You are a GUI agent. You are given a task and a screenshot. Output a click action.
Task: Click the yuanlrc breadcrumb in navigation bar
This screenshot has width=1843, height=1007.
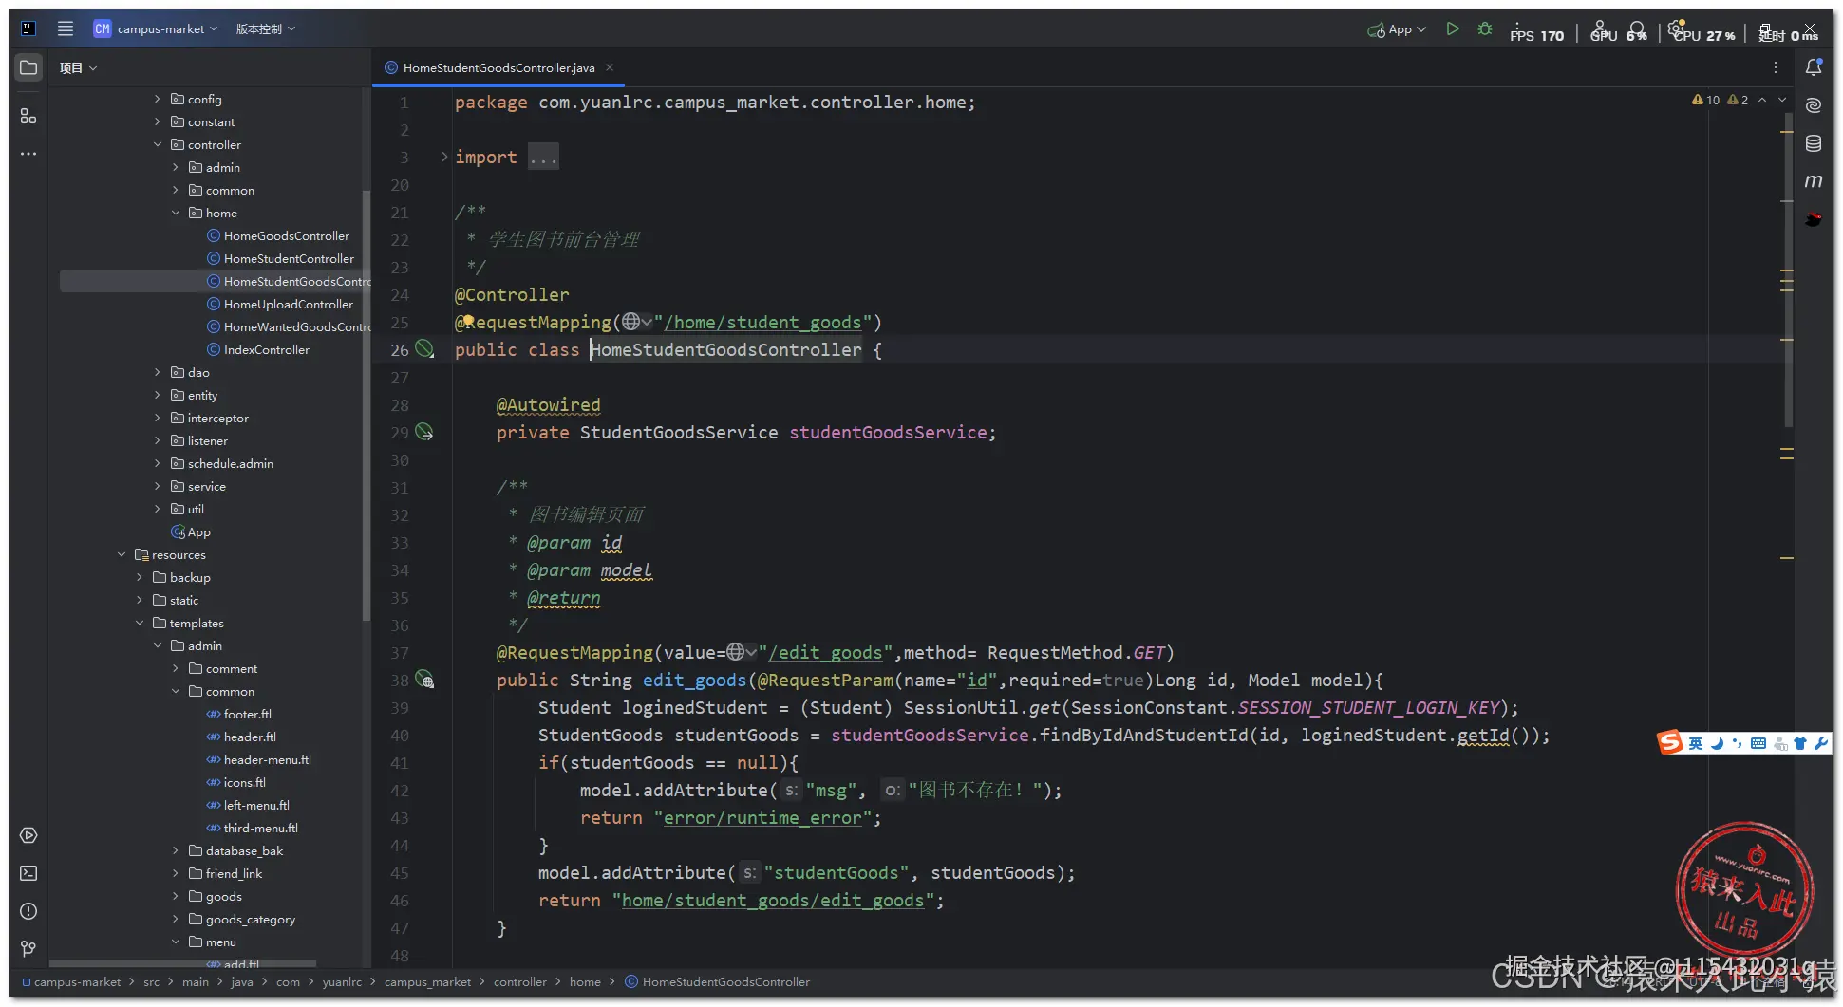(342, 981)
